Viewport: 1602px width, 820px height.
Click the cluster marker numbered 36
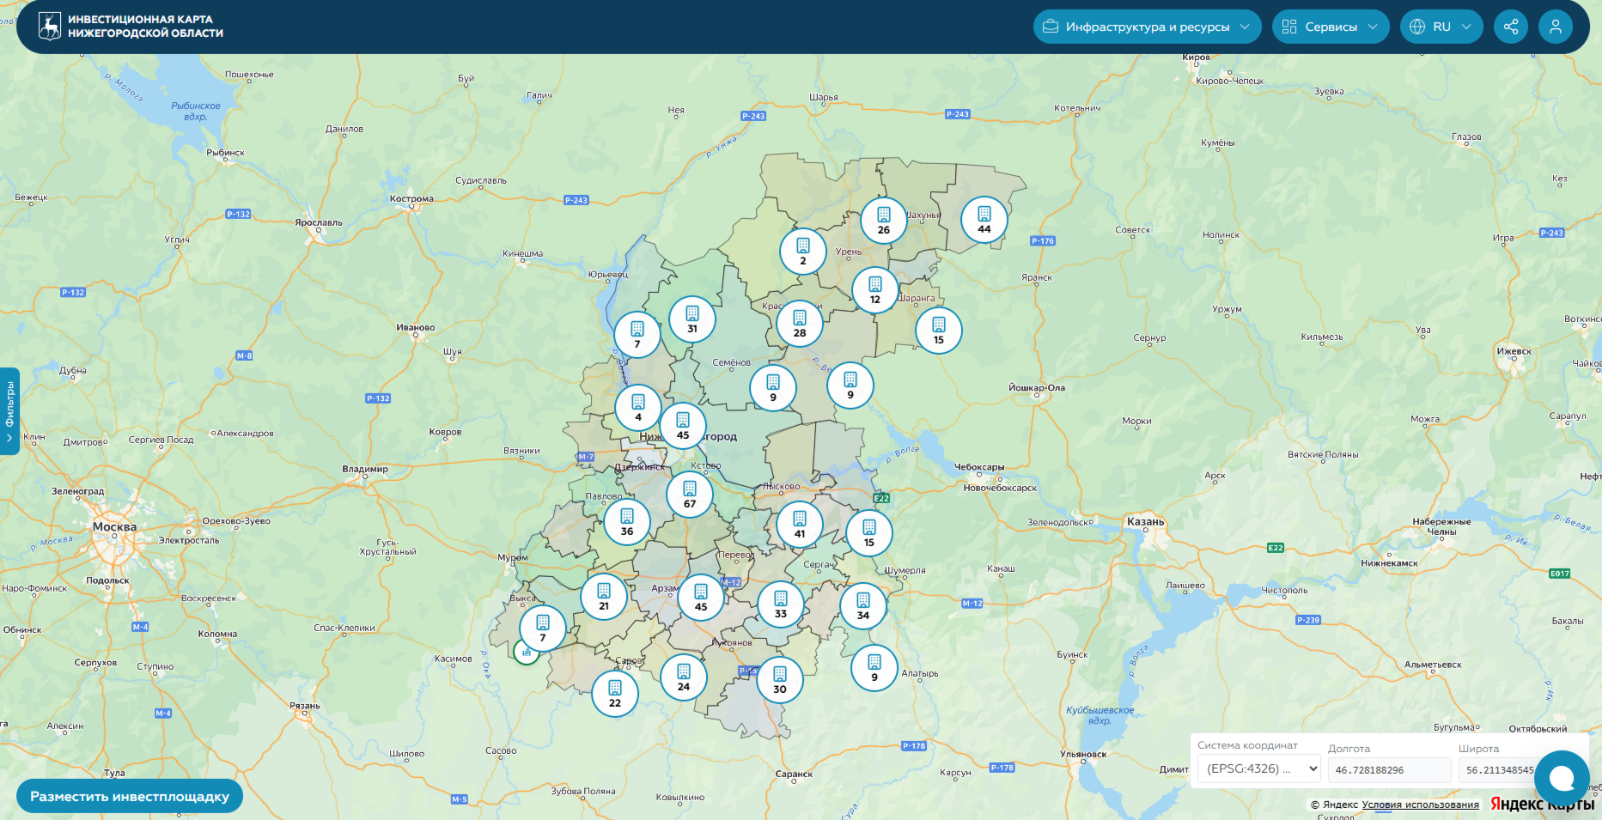[x=627, y=522]
